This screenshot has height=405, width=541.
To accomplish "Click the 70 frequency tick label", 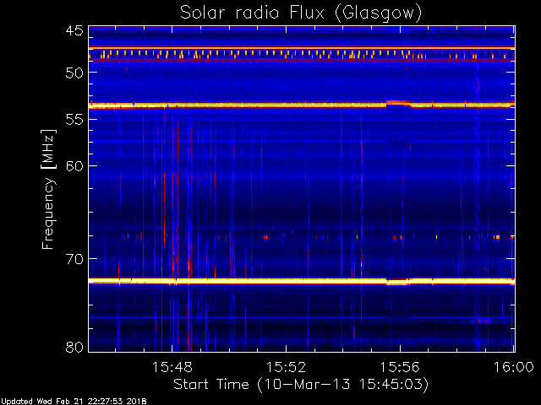I will tap(74, 259).
